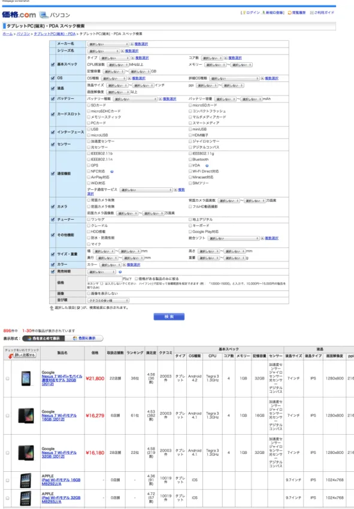The height and width of the screenshot is (509, 354).
Task: Open the 並び順 sort dropdown
Action: 108,301
